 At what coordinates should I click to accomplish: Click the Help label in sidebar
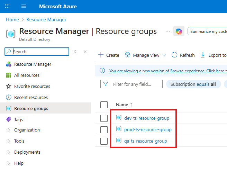[19, 163]
